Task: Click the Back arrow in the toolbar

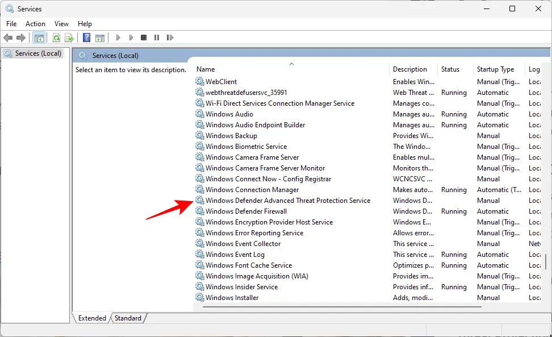Action: (8, 38)
